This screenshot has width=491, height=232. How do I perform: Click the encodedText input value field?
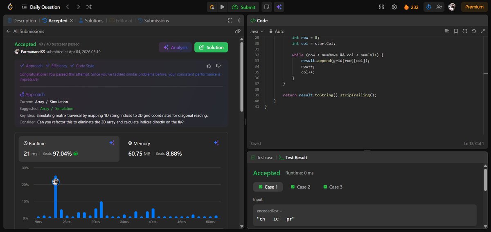click(x=365, y=215)
